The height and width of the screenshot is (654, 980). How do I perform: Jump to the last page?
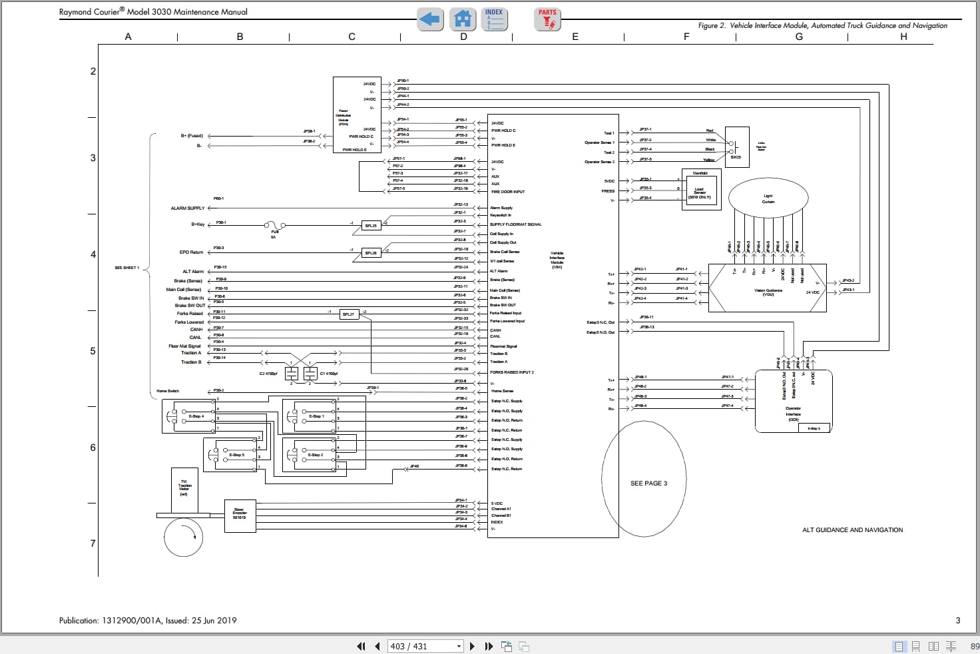(x=489, y=646)
